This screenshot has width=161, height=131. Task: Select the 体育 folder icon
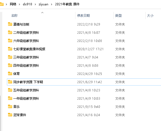click(x=10, y=74)
